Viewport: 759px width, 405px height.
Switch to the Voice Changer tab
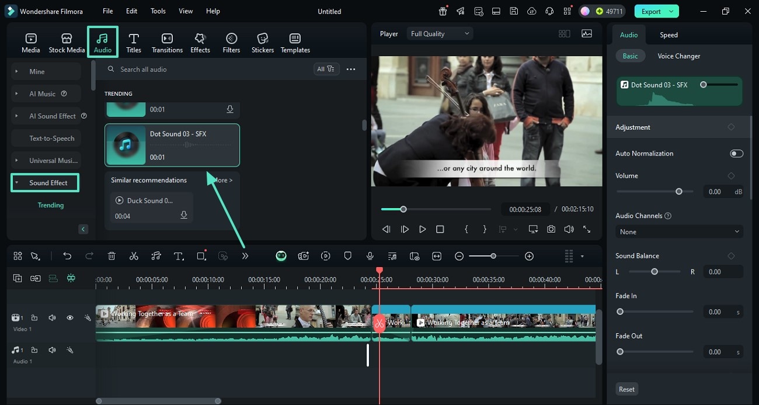pyautogui.click(x=679, y=56)
